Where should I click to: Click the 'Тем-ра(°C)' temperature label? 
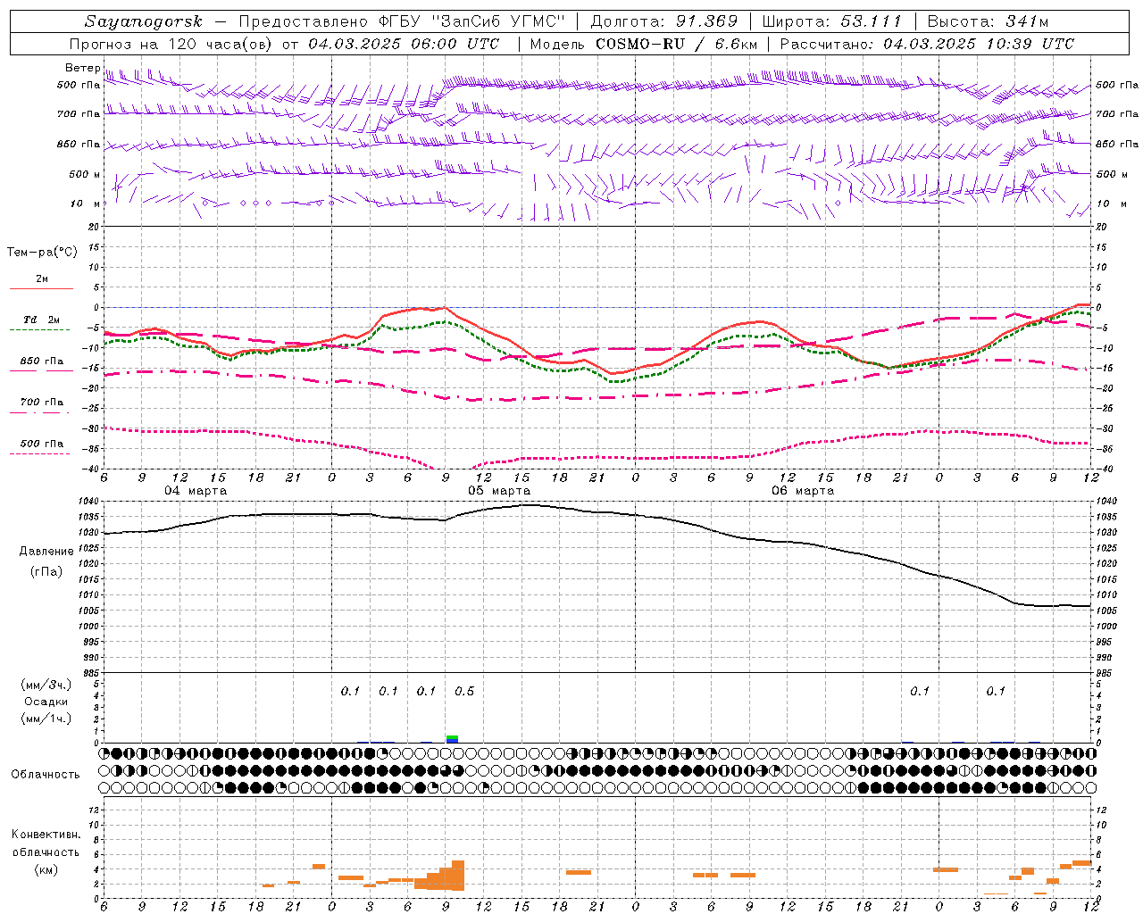coord(42,253)
